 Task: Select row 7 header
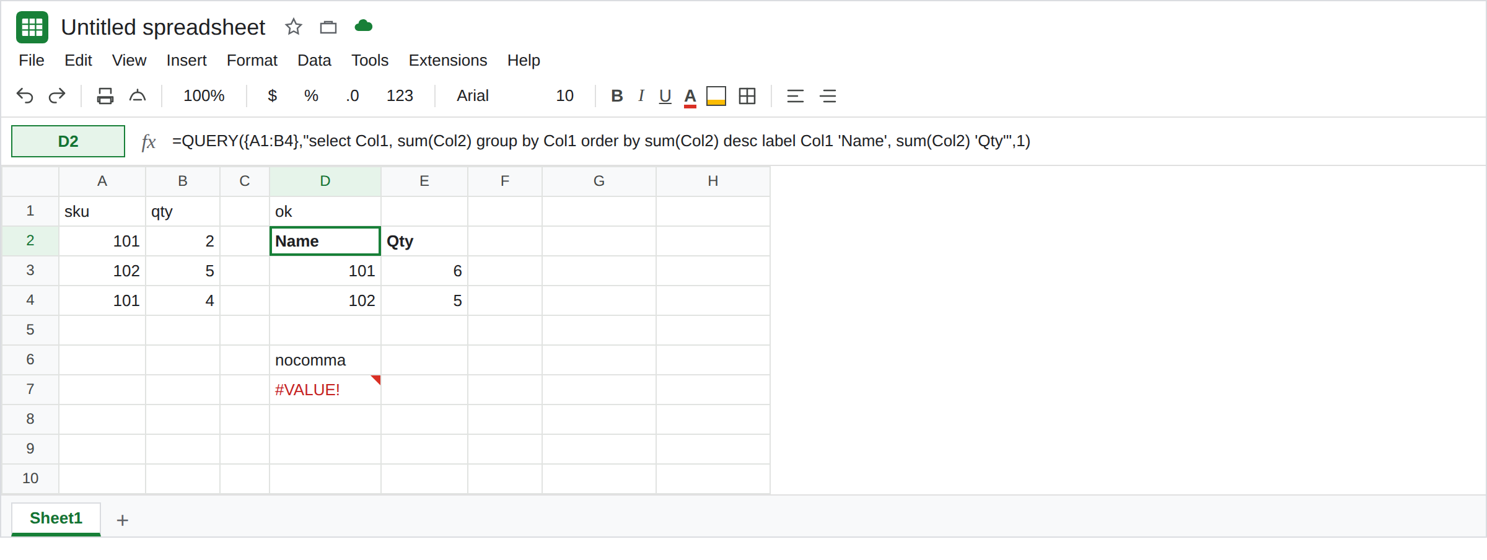(30, 389)
